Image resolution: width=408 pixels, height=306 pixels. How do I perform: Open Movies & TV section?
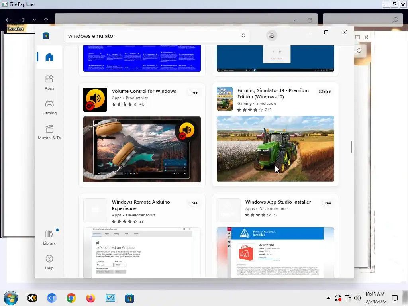49,132
